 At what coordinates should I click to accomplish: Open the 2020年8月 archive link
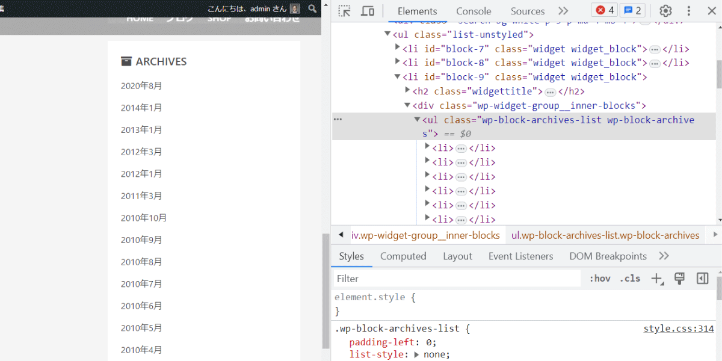141,86
